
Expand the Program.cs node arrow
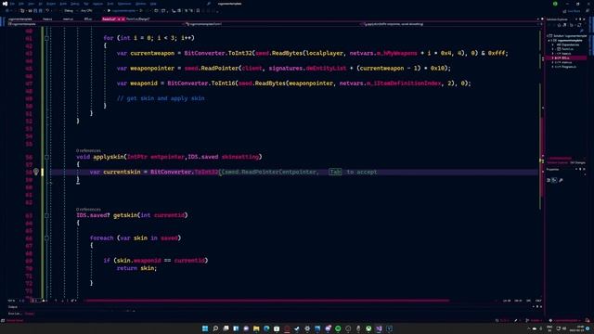pyautogui.click(x=552, y=67)
